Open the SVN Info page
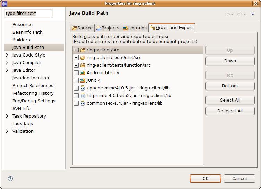Image resolution: width=261 pixels, height=189 pixels. point(21,109)
